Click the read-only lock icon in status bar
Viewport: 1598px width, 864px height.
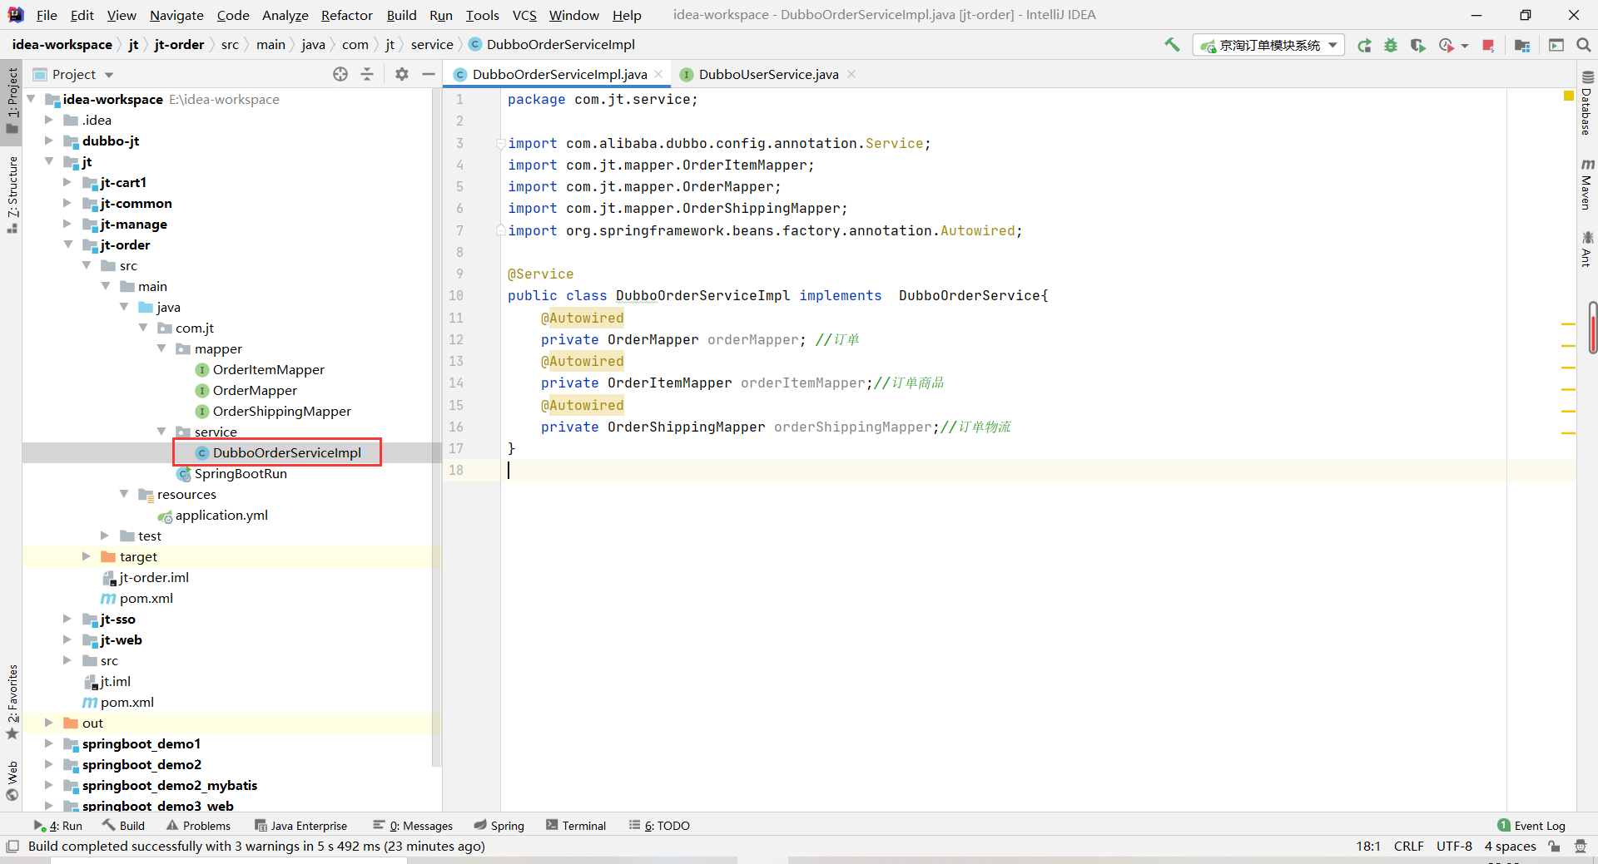pyautogui.click(x=1554, y=847)
